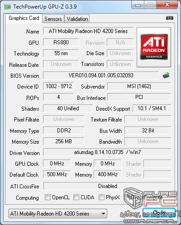Click the BIOS Version field

[x=101, y=75]
